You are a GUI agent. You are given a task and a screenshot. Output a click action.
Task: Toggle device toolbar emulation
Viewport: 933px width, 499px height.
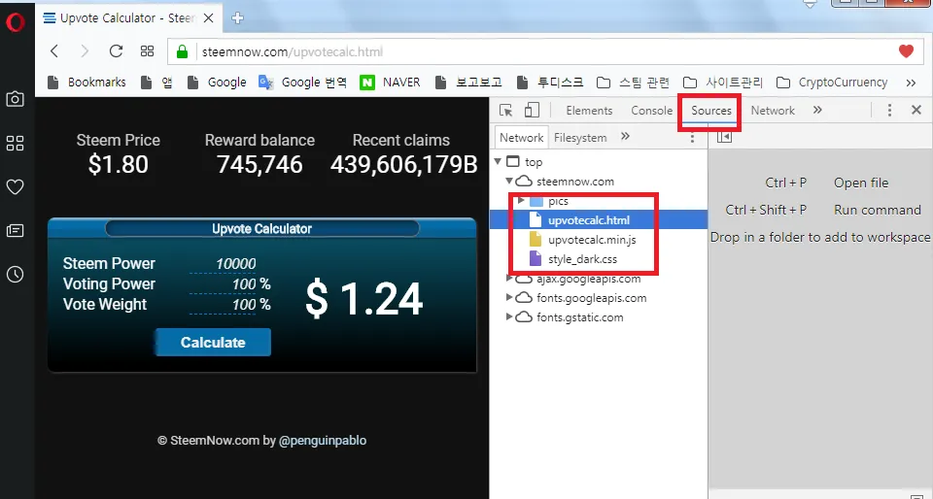click(532, 111)
